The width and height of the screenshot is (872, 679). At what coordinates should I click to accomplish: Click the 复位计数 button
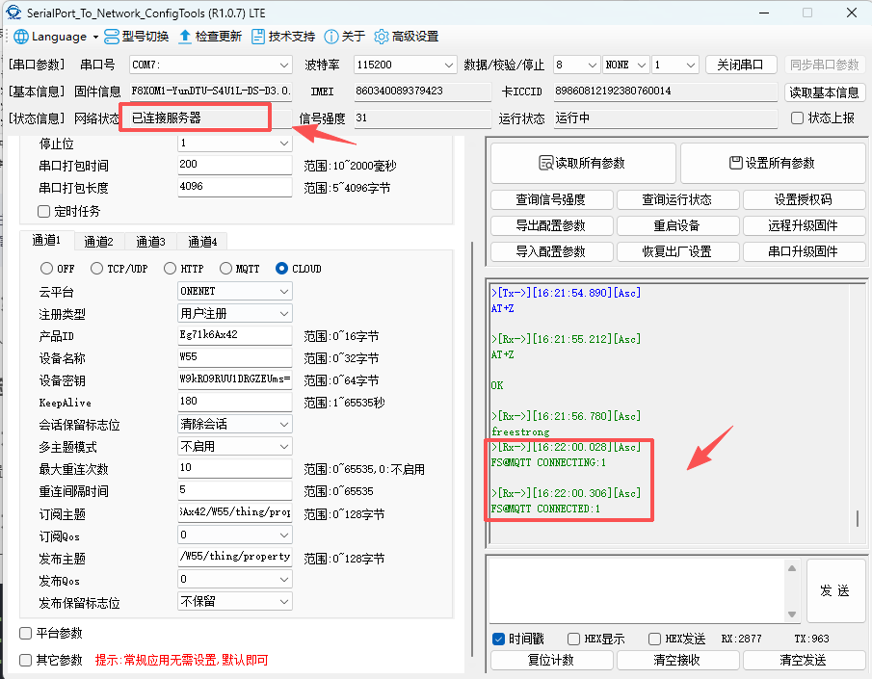click(x=552, y=660)
